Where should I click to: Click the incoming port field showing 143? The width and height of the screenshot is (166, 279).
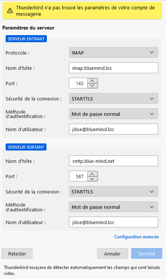(x=78, y=83)
